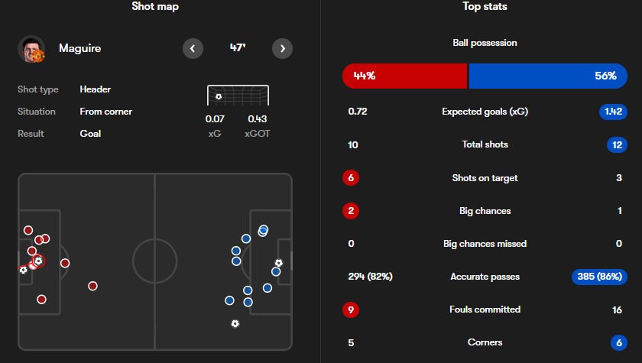This screenshot has width=642, height=363.
Task: Pick the red shot marker nearest the center circle
Action: point(93,286)
